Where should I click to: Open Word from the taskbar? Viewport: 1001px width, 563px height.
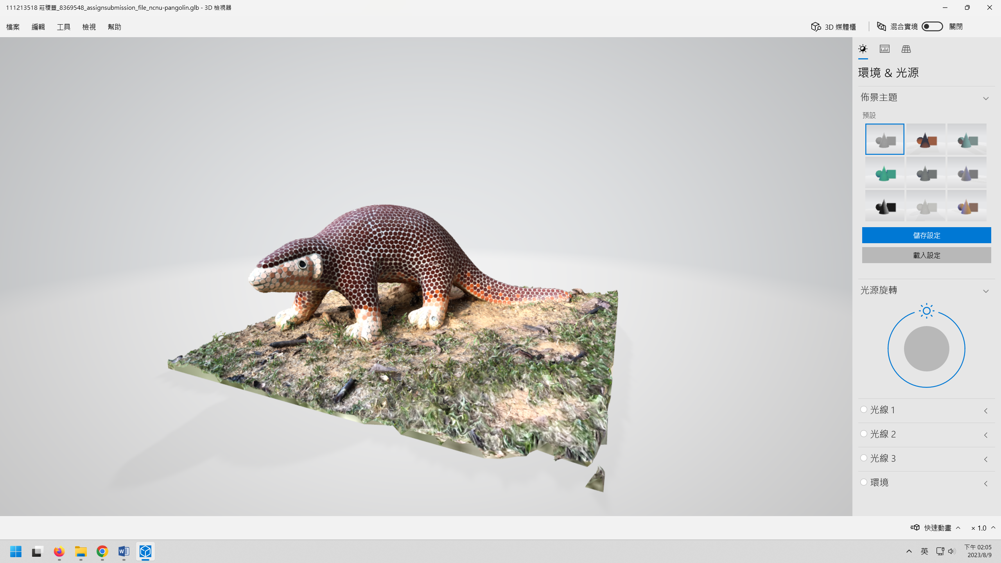click(124, 551)
